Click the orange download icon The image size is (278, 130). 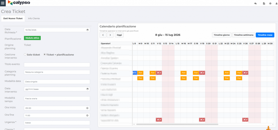268,128
